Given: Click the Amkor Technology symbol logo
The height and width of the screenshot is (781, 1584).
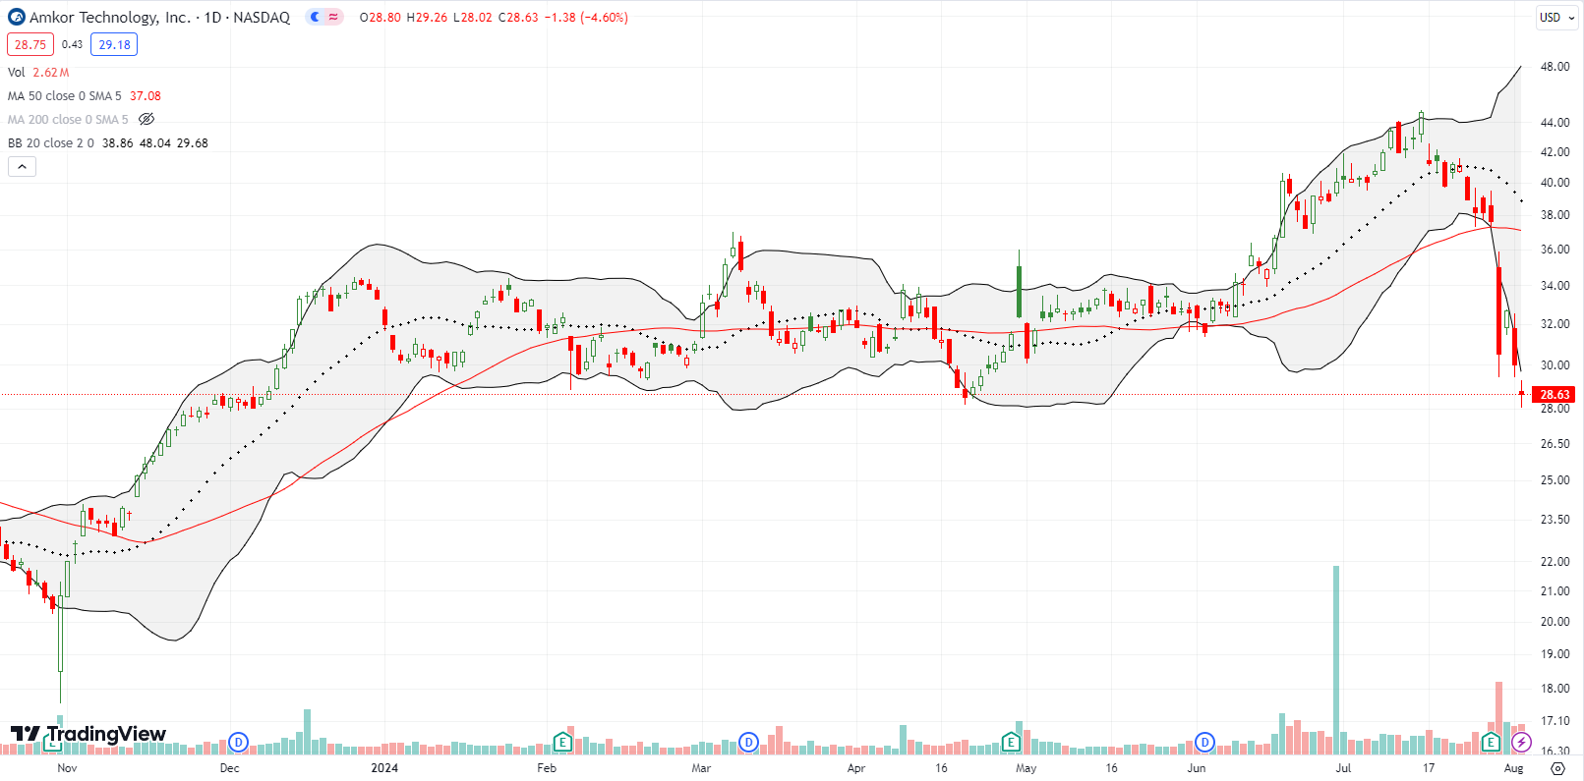Looking at the screenshot, I should [17, 17].
